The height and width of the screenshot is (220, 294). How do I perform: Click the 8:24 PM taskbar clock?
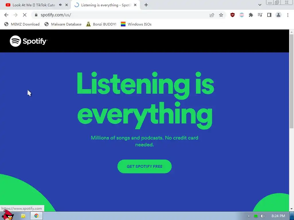[x=278, y=216]
